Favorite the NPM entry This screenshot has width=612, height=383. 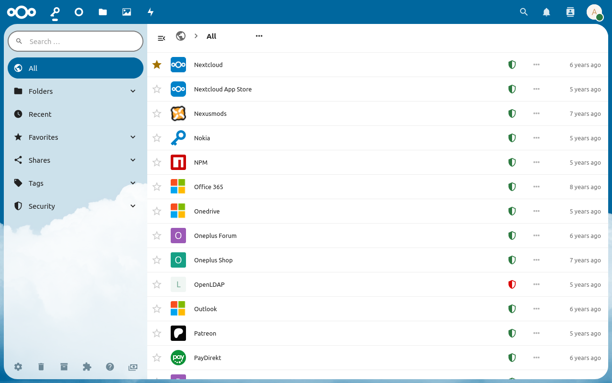coord(157,162)
